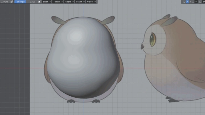Open the Brush dropdown
Image resolution: width=205 pixels, height=115 pixels.
pos(47,2)
